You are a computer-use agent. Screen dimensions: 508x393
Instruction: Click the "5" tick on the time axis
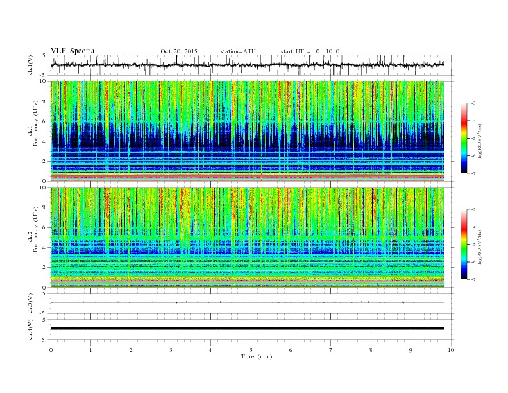[251, 350]
